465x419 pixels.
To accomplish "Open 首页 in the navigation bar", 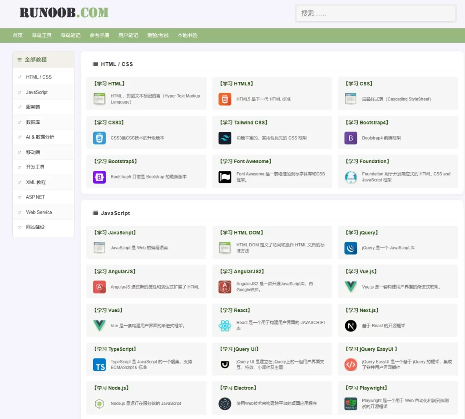I will click(x=18, y=35).
